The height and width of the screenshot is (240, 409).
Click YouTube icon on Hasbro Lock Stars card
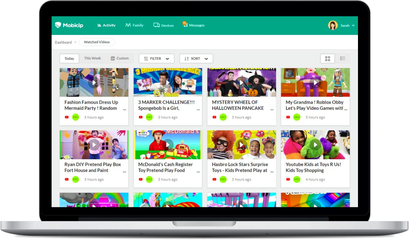214,180
